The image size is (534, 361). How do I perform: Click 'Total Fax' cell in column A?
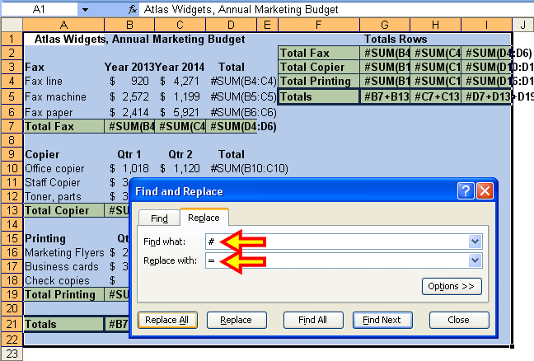[63, 126]
